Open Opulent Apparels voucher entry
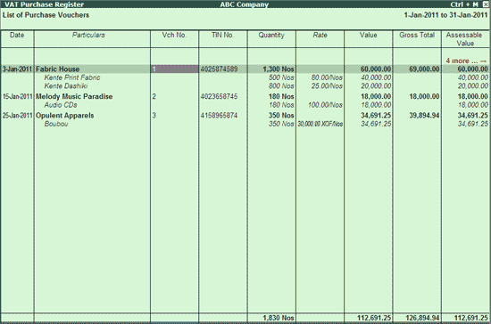This screenshot has height=324, width=491. point(65,116)
